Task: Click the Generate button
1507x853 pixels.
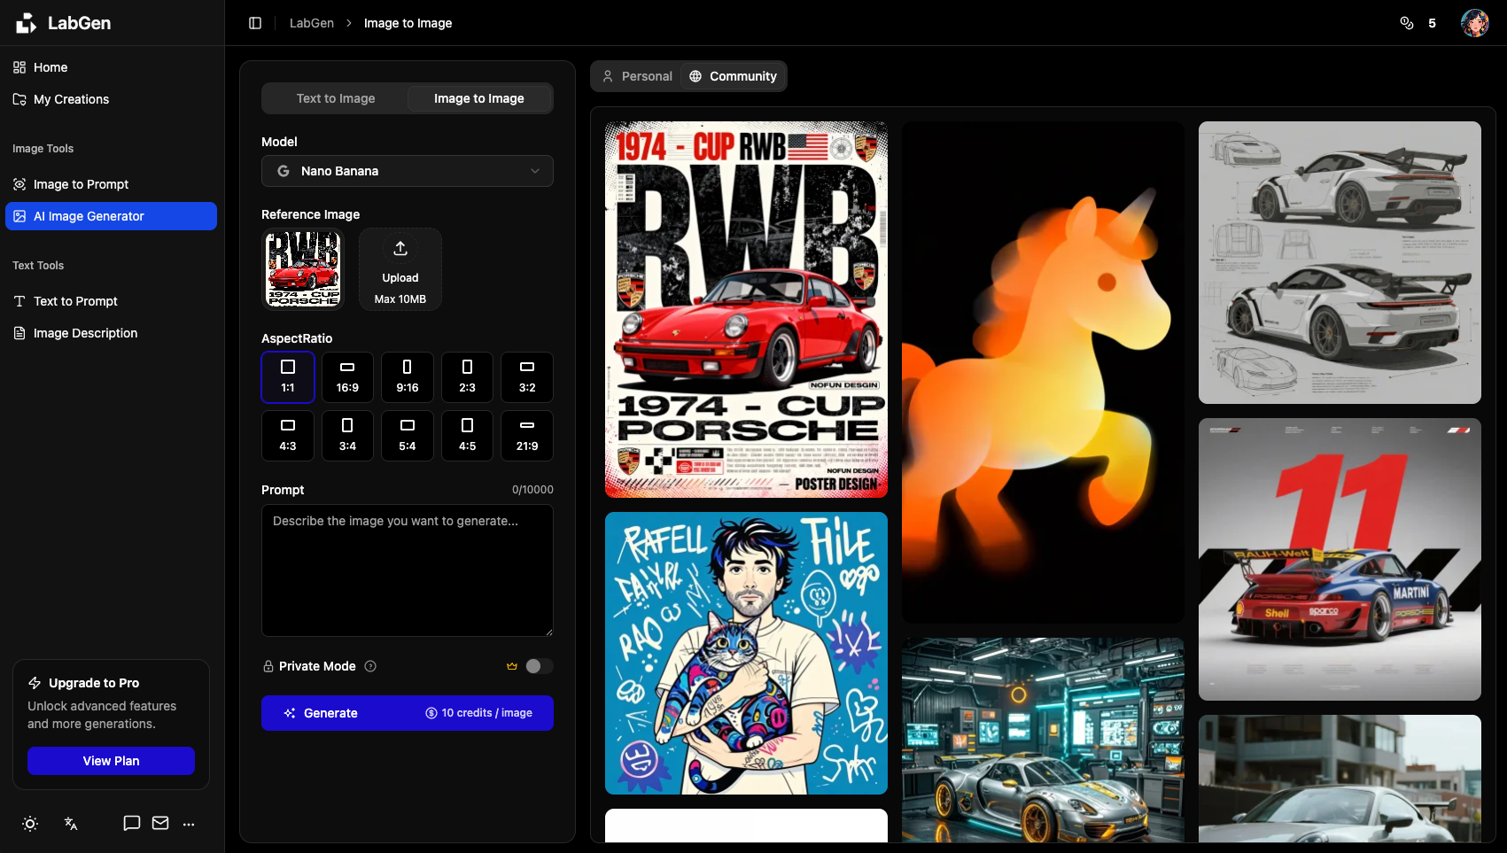Action: point(408,713)
